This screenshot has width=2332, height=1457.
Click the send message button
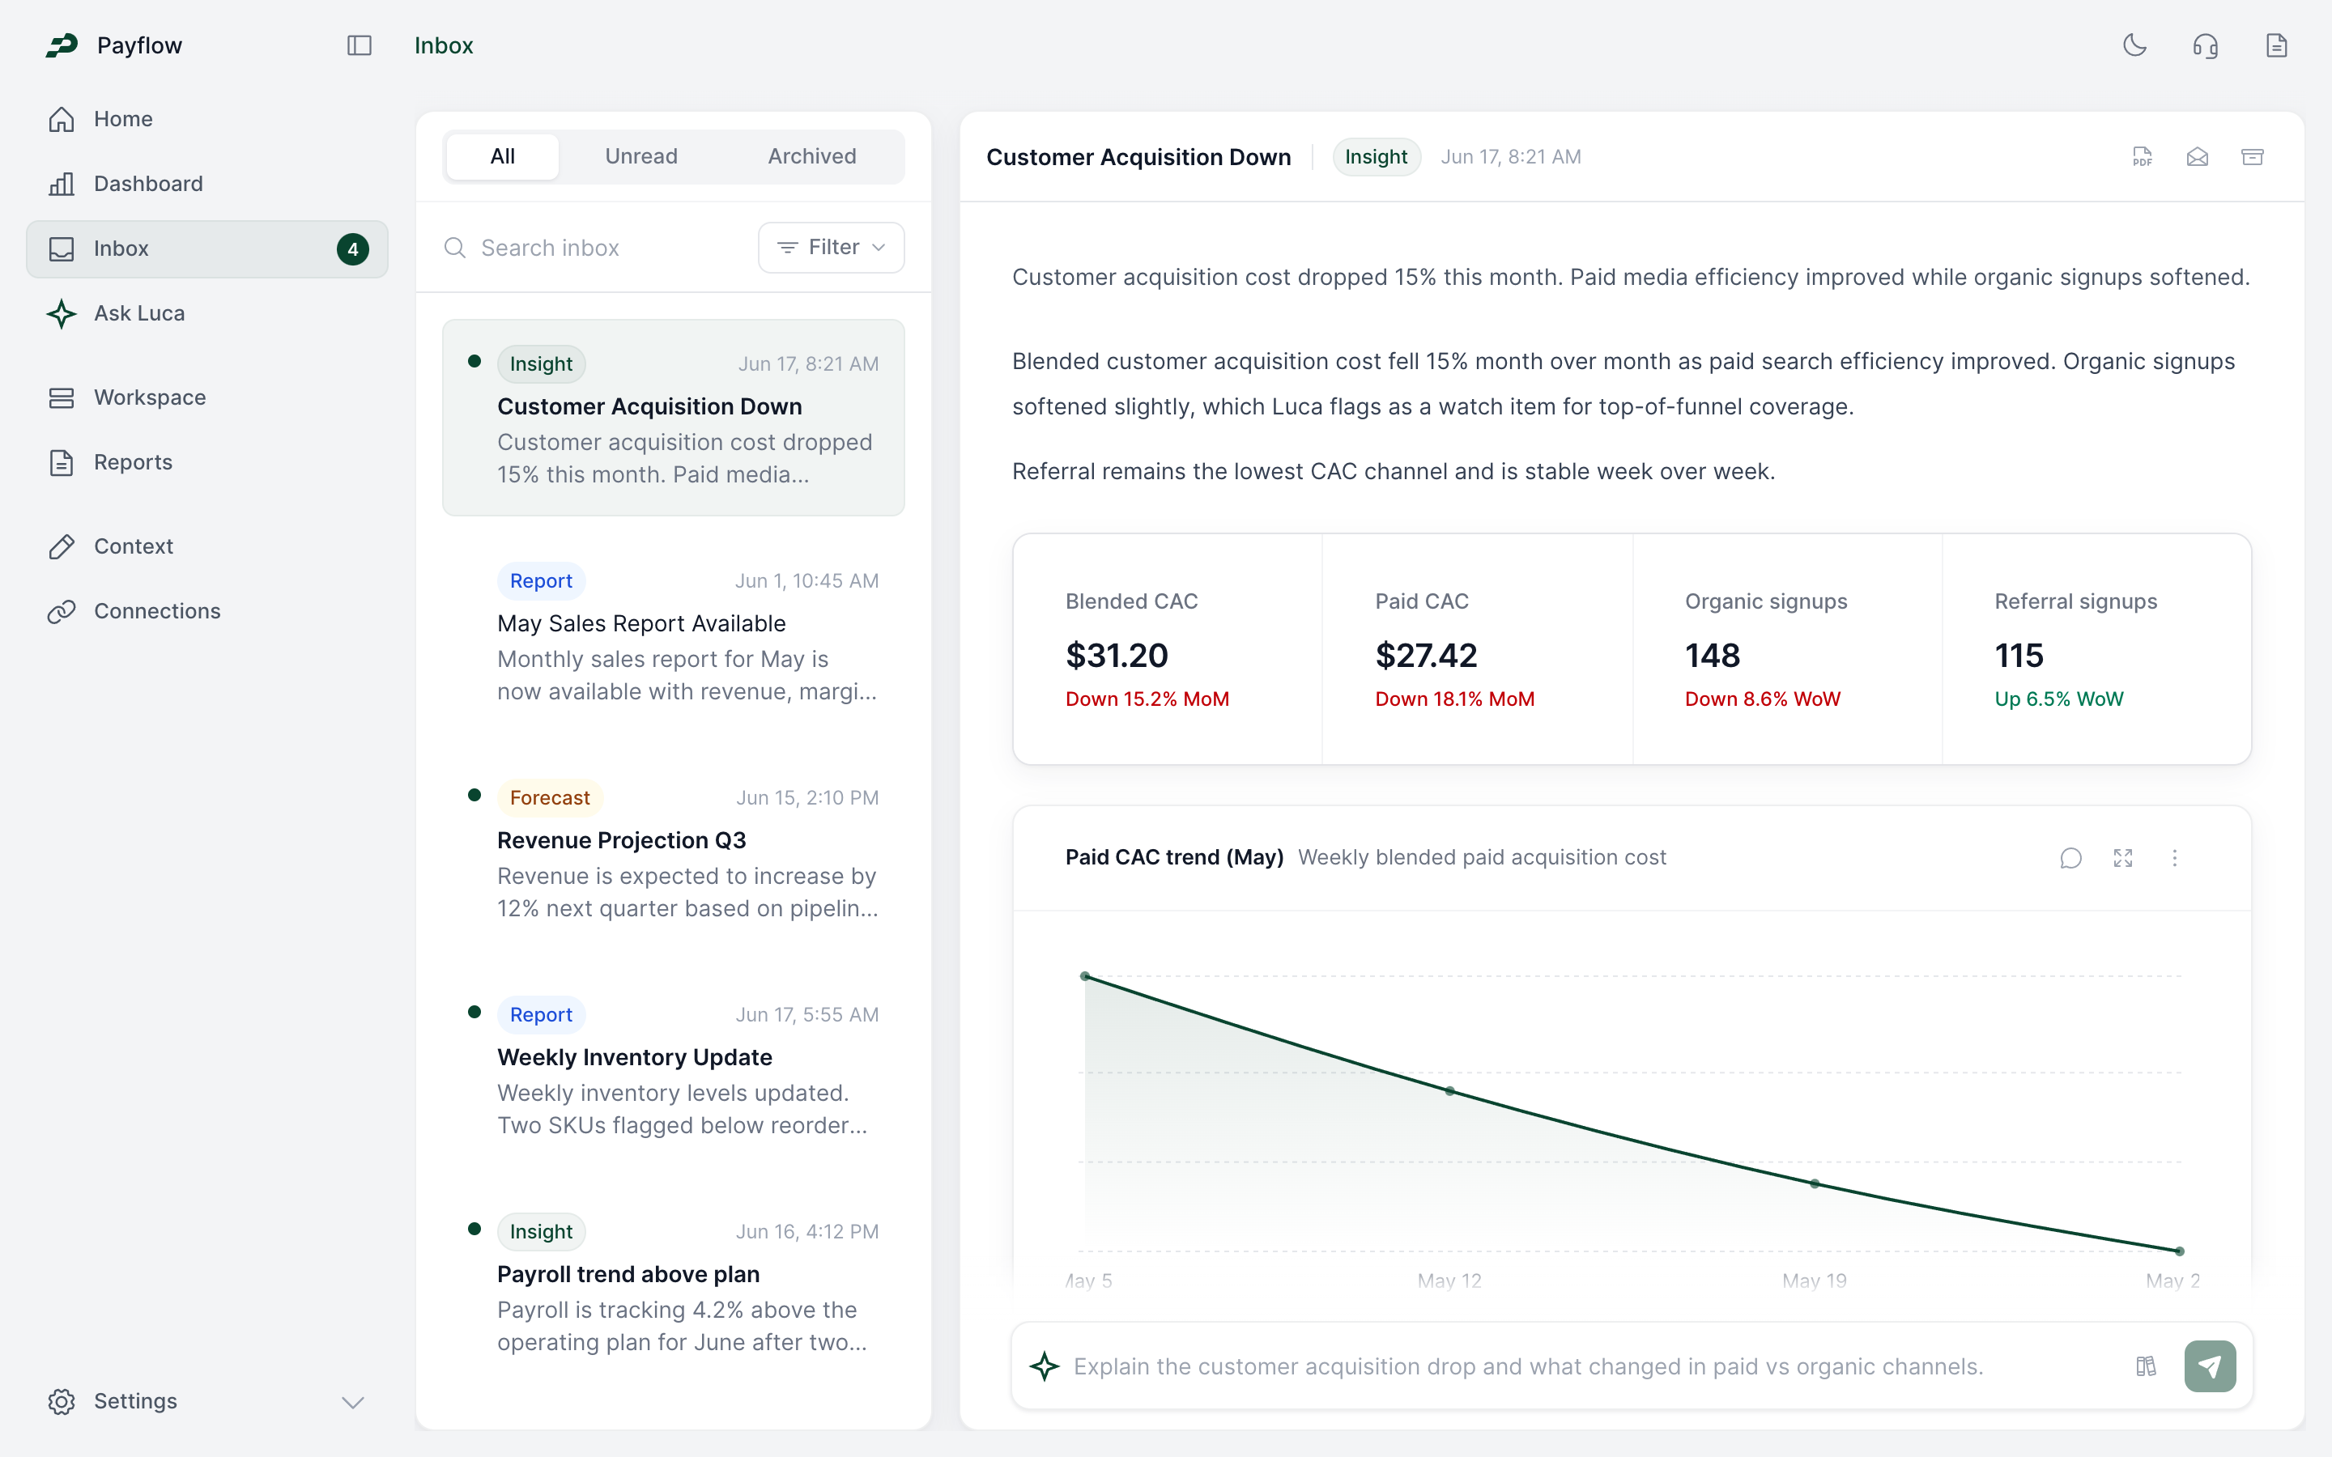pos(2210,1366)
